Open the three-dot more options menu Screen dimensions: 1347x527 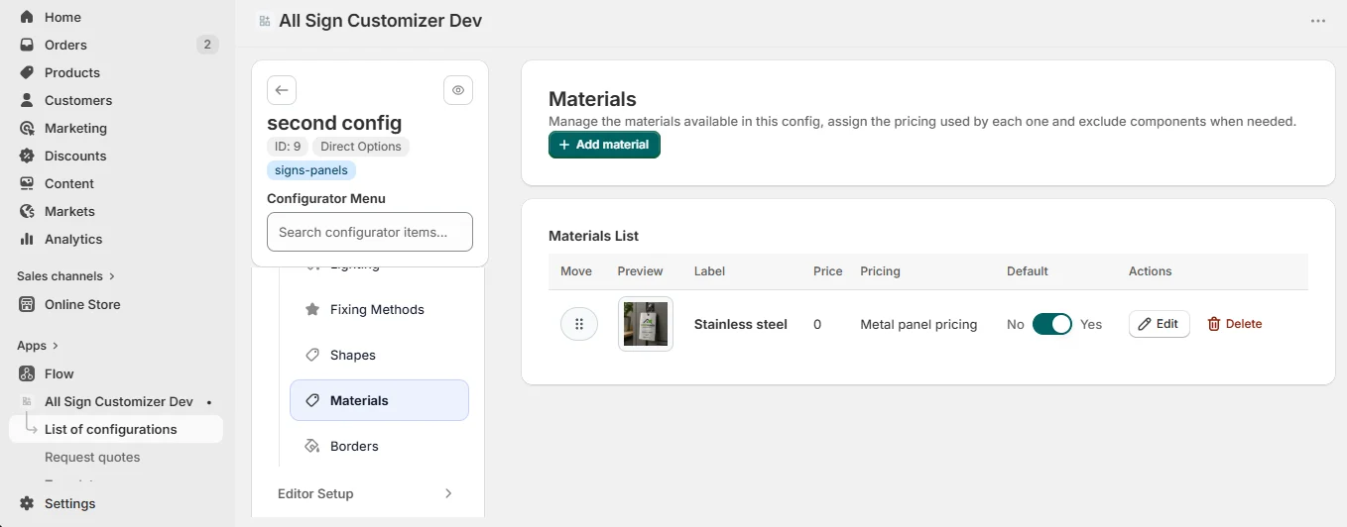pyautogui.click(x=1318, y=21)
